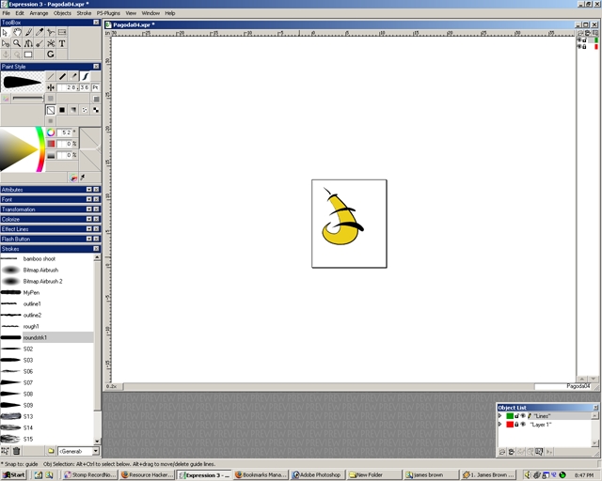Select the Scissors cut tool

(x=51, y=43)
